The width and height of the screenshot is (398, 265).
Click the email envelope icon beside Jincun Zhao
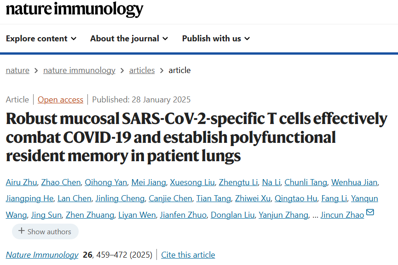click(370, 213)
